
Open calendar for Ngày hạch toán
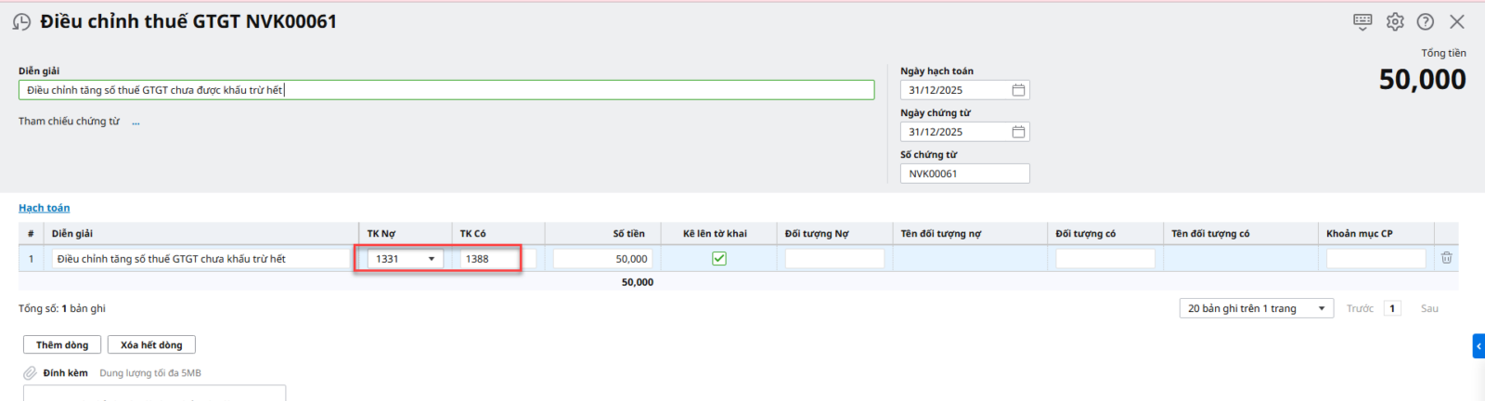tap(1018, 90)
